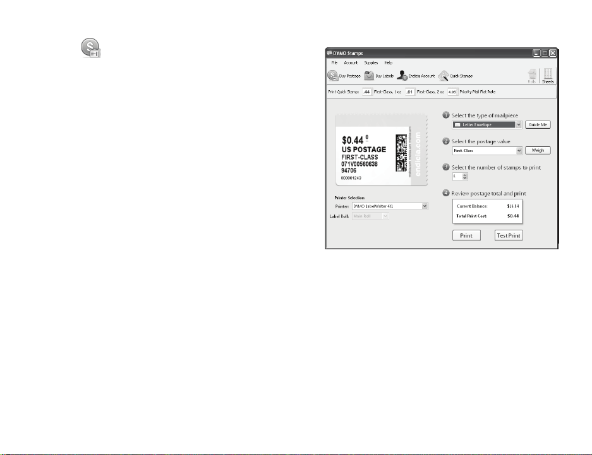Screen dimensions: 592x455
Task: Open the Account menu
Action: coord(351,63)
